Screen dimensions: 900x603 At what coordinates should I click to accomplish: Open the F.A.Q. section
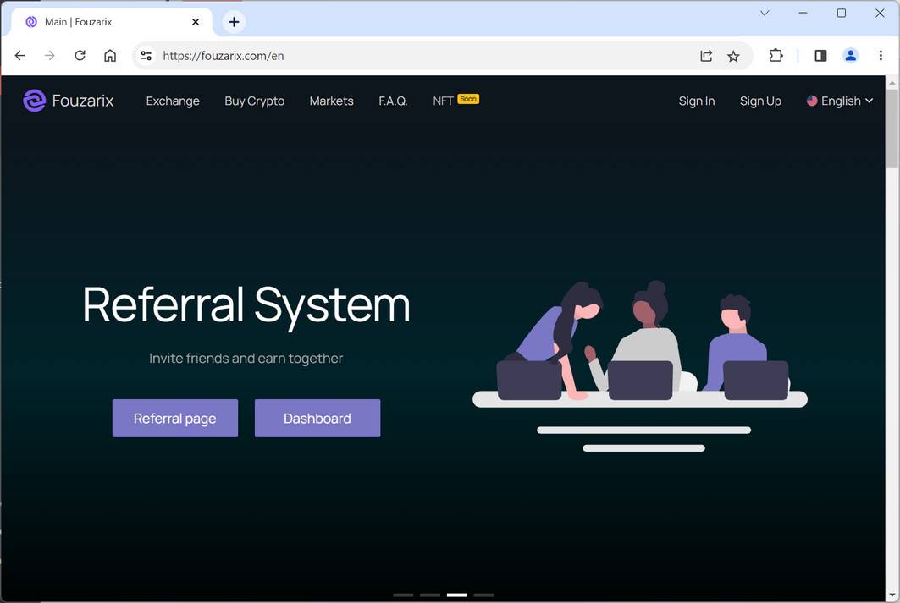(393, 101)
